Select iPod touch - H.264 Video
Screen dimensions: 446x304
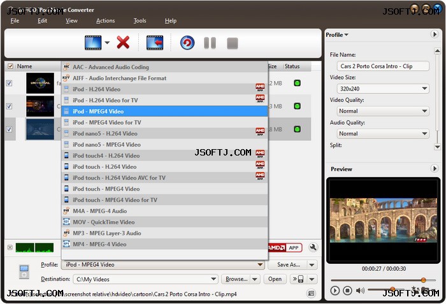(164, 167)
